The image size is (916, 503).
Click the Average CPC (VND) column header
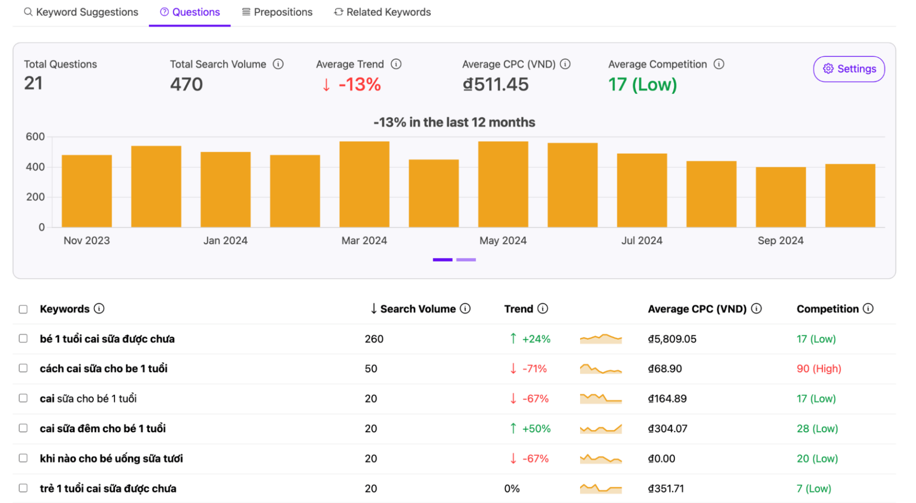(x=697, y=309)
